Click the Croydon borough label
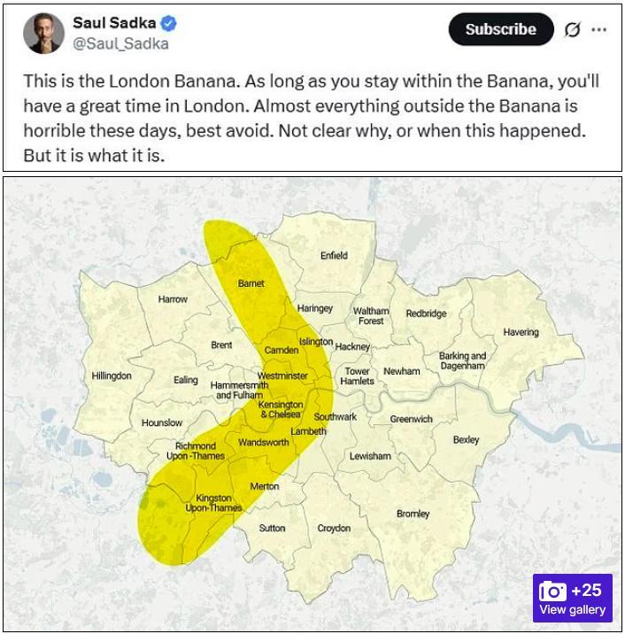 [x=334, y=529]
